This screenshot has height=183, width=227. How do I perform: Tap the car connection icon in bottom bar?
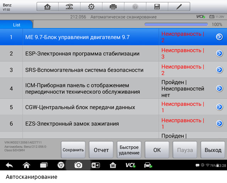[148, 165]
